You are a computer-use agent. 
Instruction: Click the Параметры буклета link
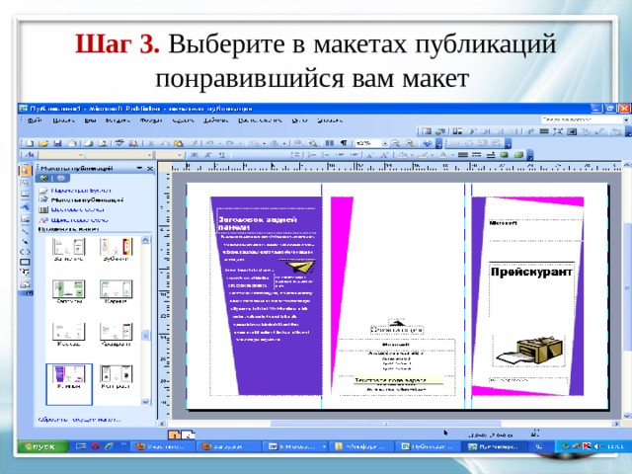(81, 191)
